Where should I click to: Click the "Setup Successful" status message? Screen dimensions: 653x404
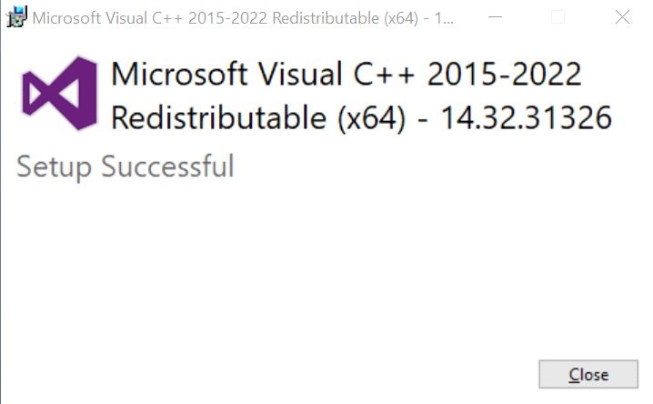[x=126, y=167]
